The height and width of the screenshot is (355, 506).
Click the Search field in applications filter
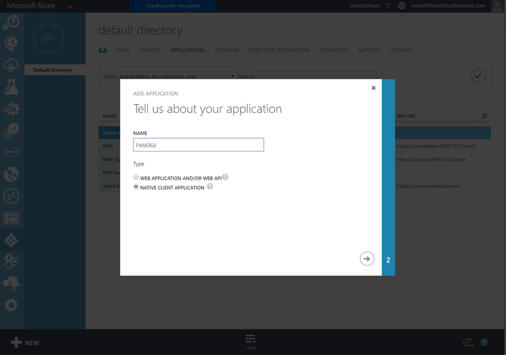316,75
